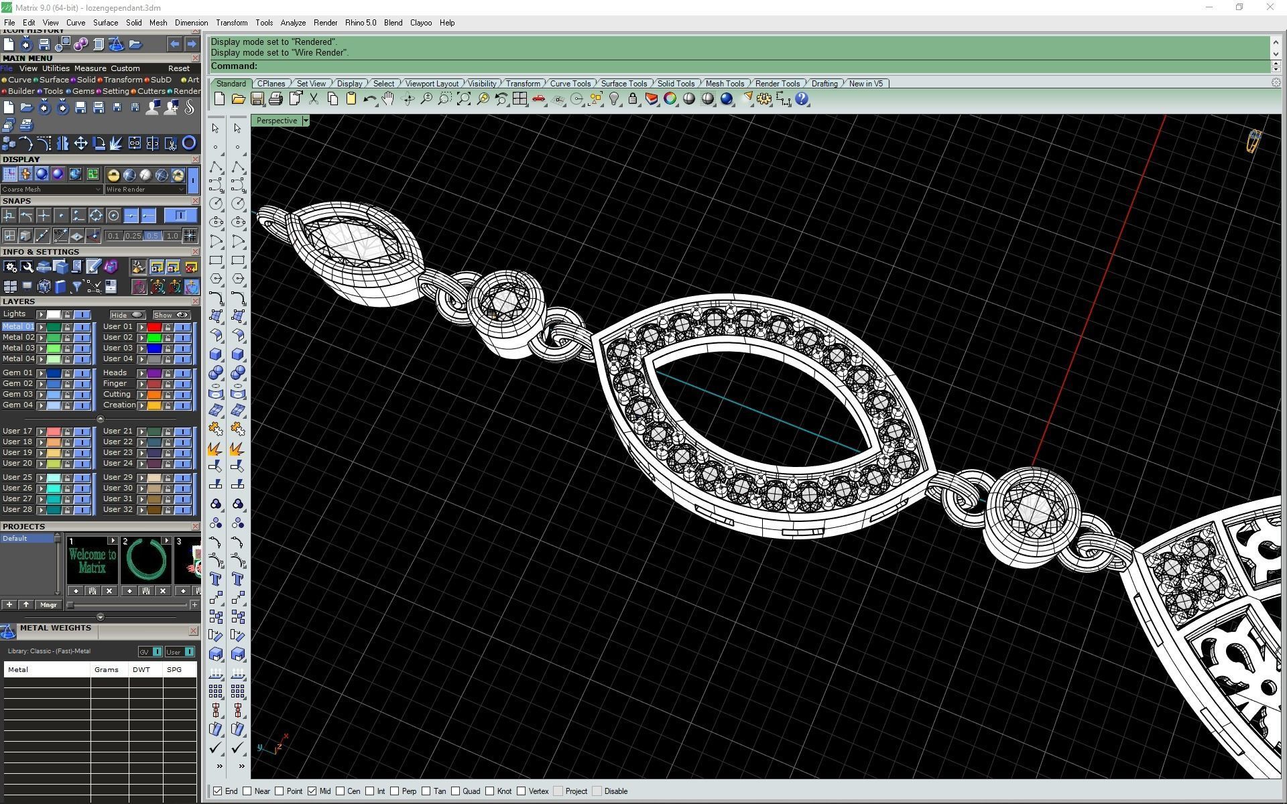Click Reset in the Main Menu
Viewport: 1287px width, 804px height.
[179, 68]
